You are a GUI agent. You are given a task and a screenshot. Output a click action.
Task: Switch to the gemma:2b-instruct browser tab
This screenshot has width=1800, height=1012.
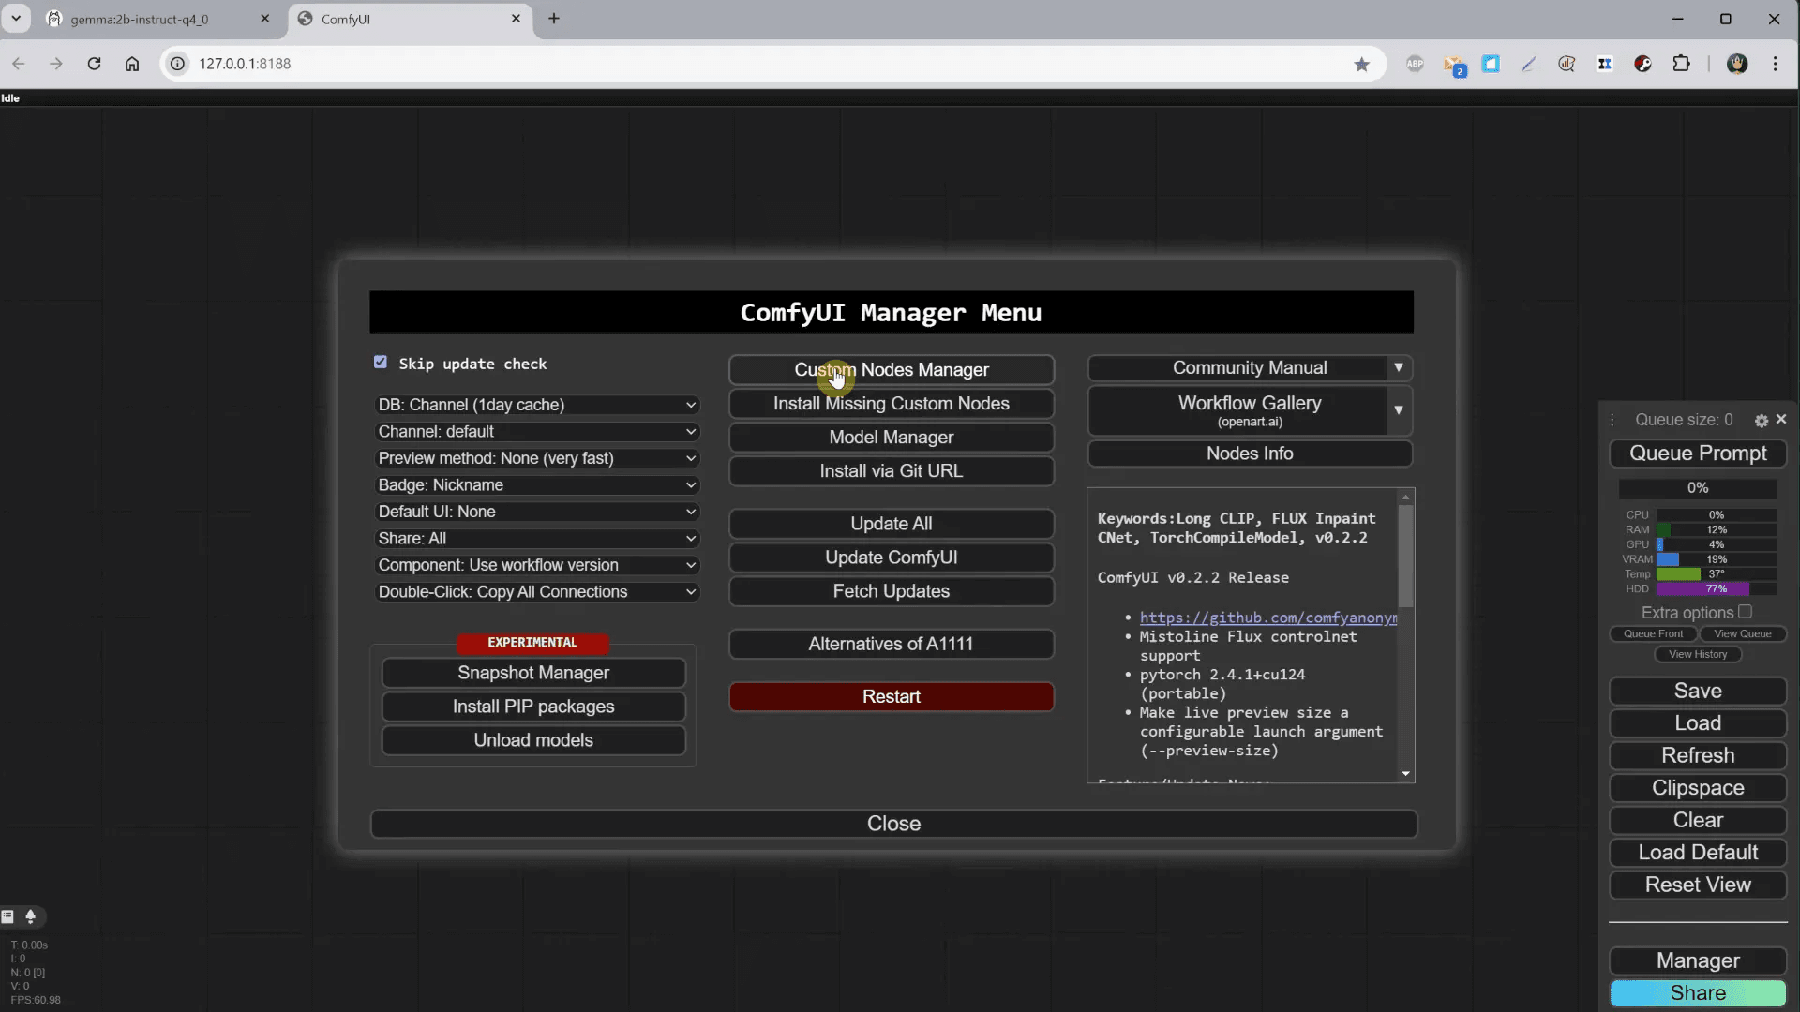tap(141, 19)
